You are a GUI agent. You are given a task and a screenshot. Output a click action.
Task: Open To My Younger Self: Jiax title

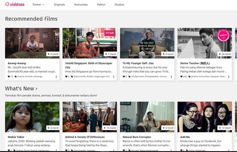pyautogui.click(x=138, y=63)
